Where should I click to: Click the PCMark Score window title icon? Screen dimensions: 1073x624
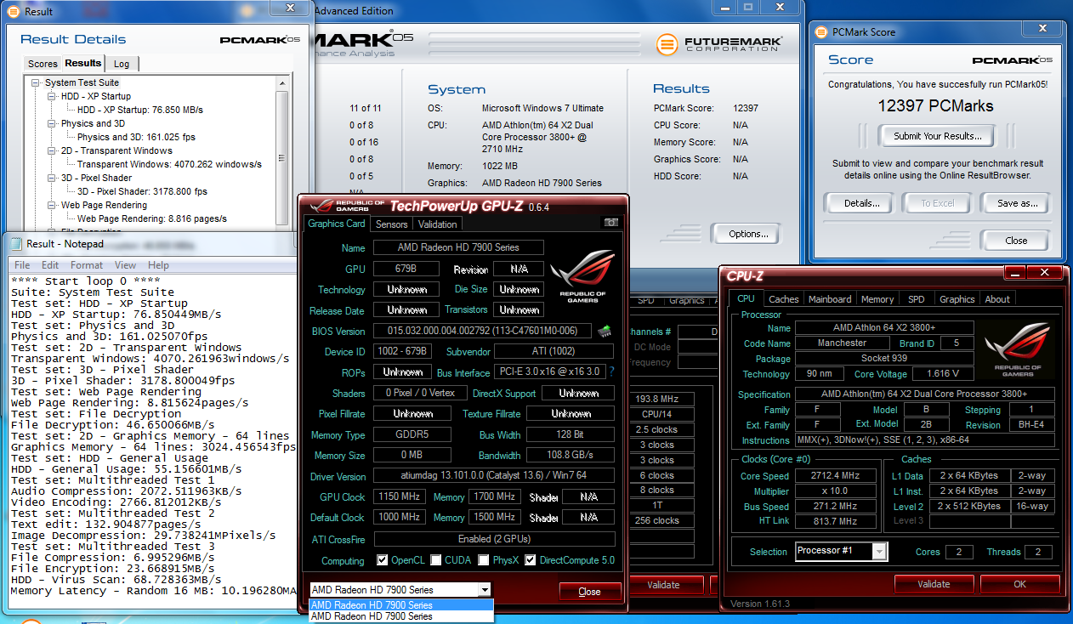[x=821, y=32]
